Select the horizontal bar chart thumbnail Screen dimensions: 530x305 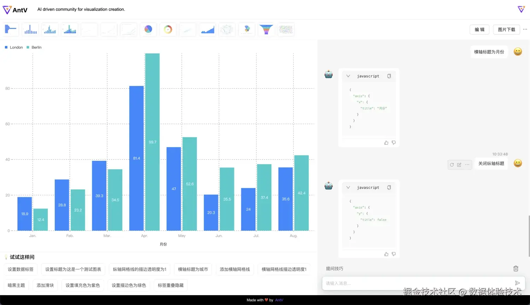11,29
